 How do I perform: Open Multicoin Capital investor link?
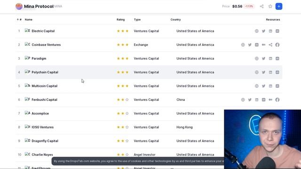44,86
